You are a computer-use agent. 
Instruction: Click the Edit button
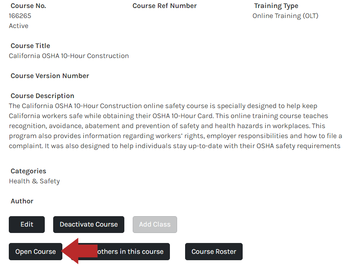27,225
